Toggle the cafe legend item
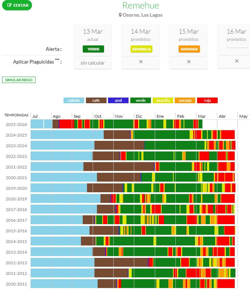Viewport: 250px width, 293px height. coord(96,100)
